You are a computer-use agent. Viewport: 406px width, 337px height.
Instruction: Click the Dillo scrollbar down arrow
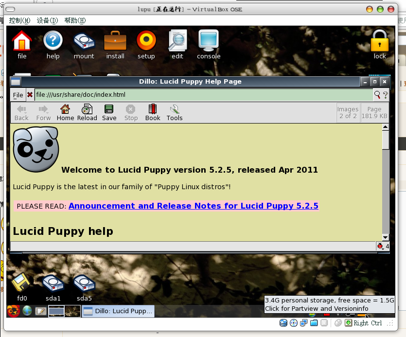click(385, 237)
